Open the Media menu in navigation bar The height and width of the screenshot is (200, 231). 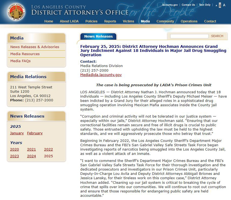pos(145,21)
